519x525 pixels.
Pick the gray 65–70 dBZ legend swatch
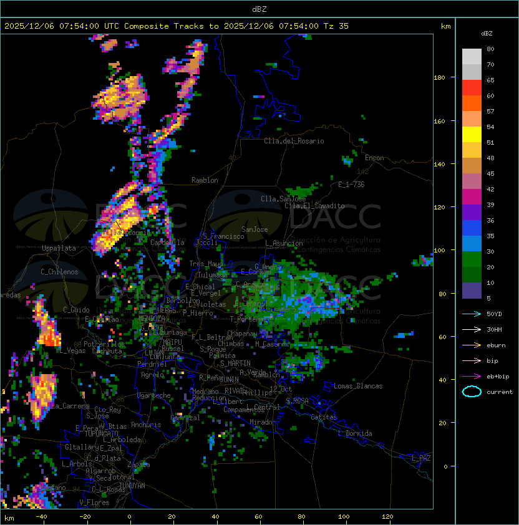click(472, 72)
